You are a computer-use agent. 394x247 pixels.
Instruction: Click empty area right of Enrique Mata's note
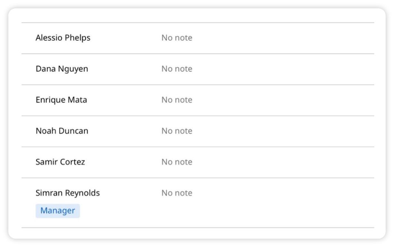pos(283,100)
